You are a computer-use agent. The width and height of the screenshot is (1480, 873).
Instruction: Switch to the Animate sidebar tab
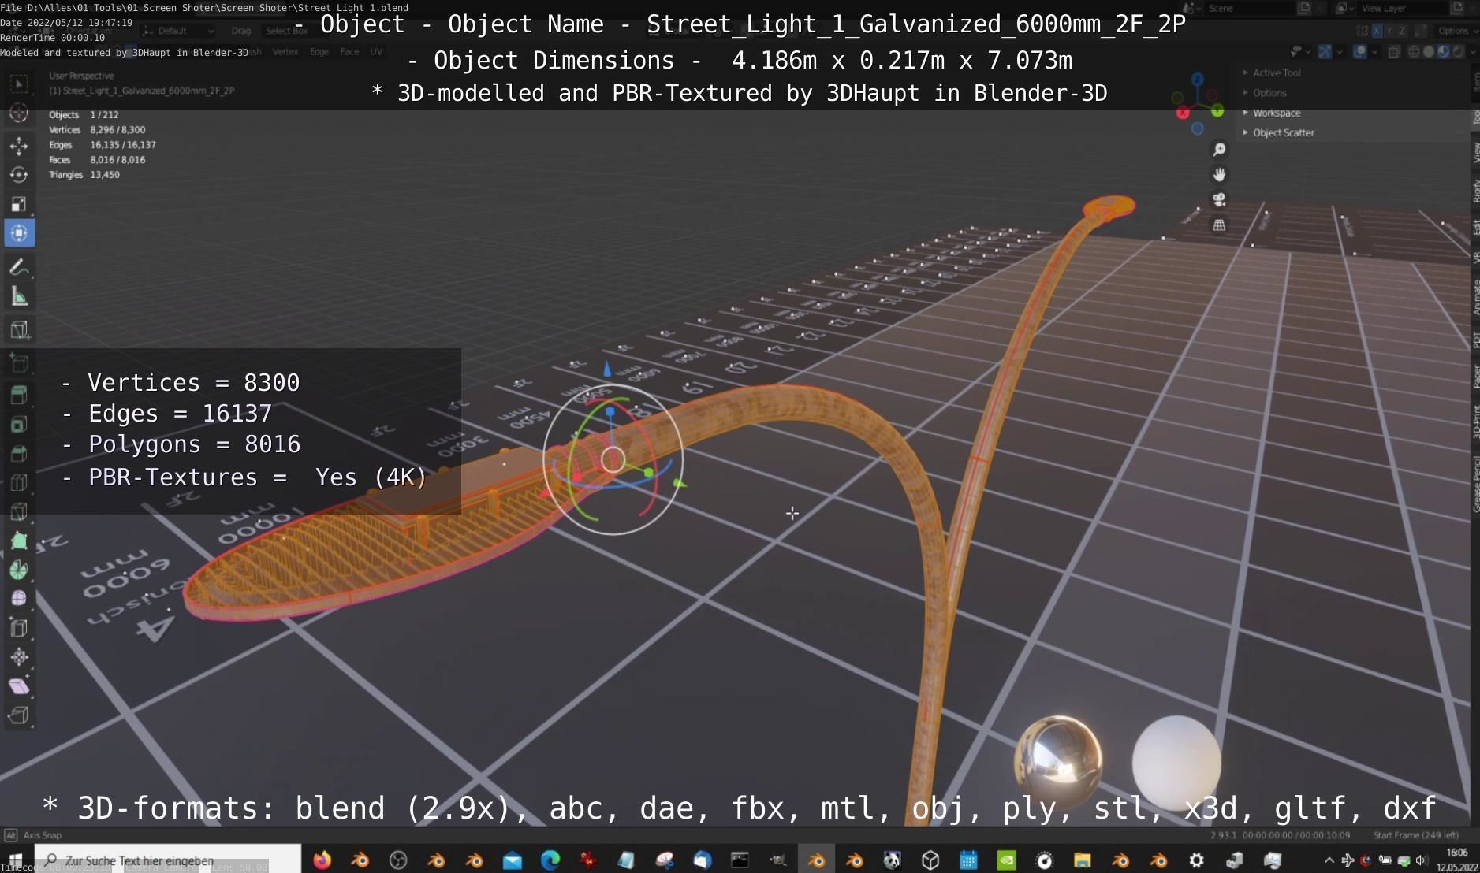1475,298
